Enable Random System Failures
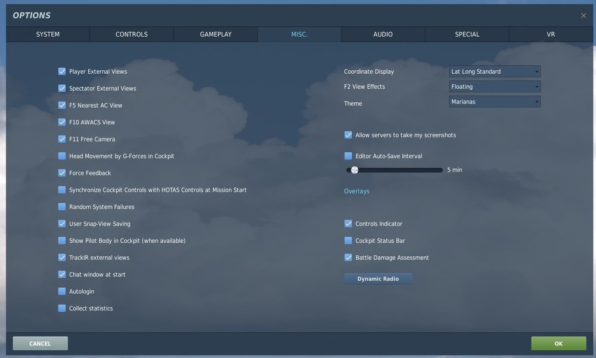 [62, 206]
